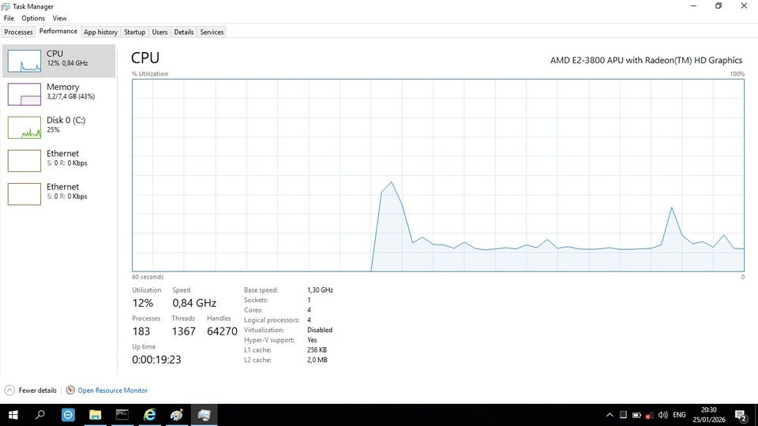Click the L2 cache value 2,0 MB
The width and height of the screenshot is (758, 426).
(317, 360)
